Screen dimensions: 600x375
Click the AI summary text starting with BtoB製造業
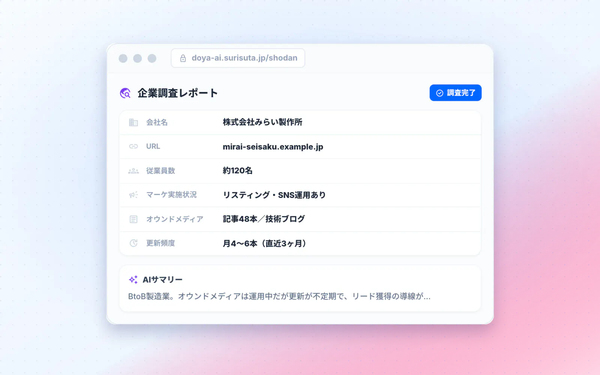tap(279, 296)
